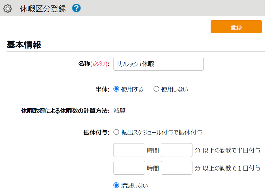This screenshot has width=266, height=189.
Task: Select the 増減しない radio button
Action: [x=116, y=185]
